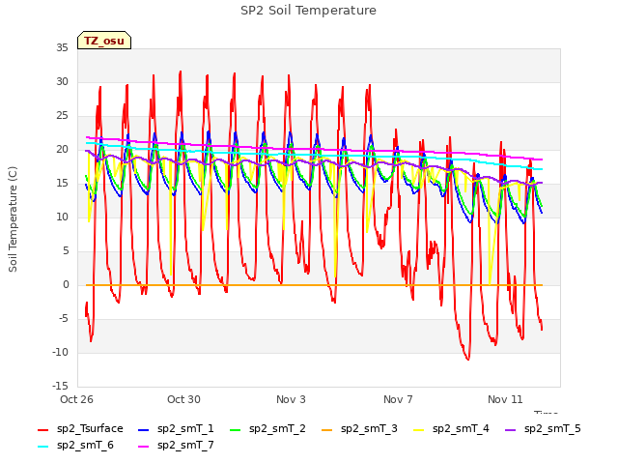Click the Nov 3 x-axis tick label
Screen dimensions: 618x464
pos(291,399)
